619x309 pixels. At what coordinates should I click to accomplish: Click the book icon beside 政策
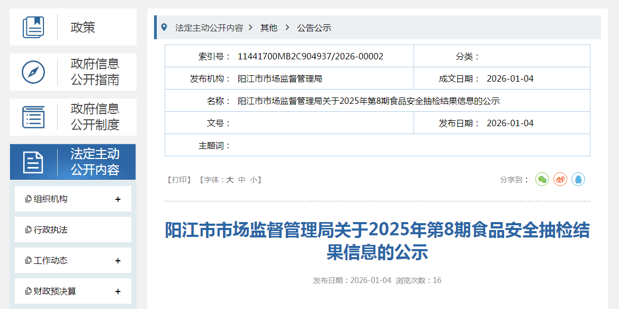(34, 27)
